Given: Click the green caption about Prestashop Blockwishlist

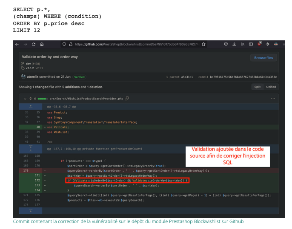Looking at the screenshot, I should [x=128, y=222].
